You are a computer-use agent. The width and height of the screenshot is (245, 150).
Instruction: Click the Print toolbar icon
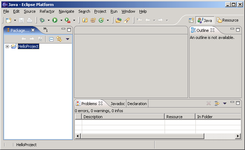[x=29, y=20]
